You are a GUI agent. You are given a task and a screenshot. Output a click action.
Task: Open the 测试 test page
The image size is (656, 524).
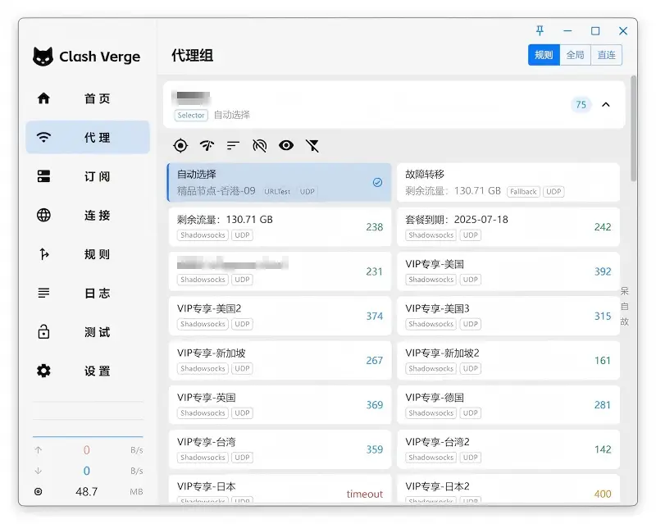click(88, 332)
